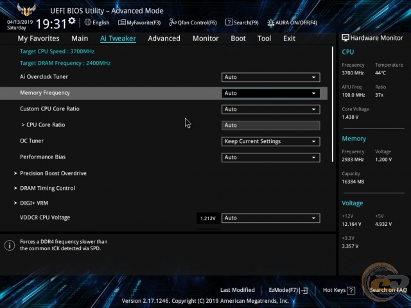This screenshot has height=308, width=411.
Task: Click Ai Overclock Tuner label
Action: 44,77
